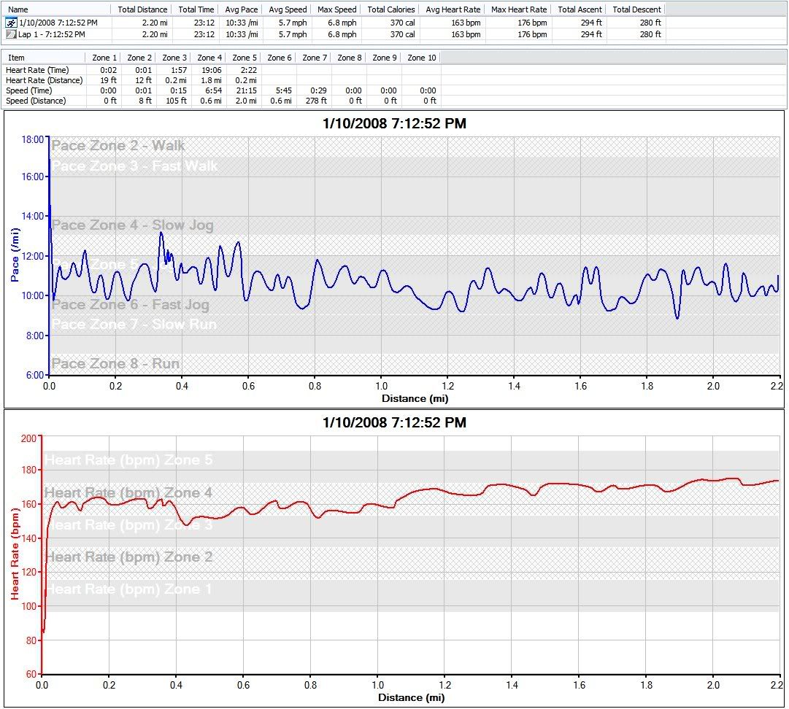The width and height of the screenshot is (789, 709).
Task: Click the Pace Zone 4 - Slow Jog band label
Action: (133, 225)
